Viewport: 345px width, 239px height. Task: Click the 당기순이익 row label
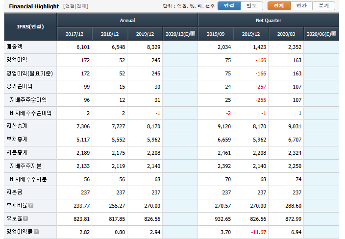20,86
